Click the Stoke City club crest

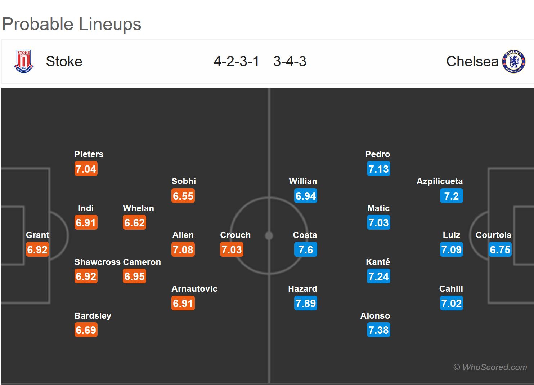pos(24,62)
